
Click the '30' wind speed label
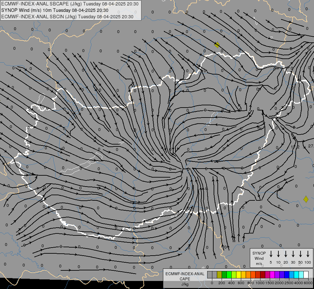pos(293,262)
